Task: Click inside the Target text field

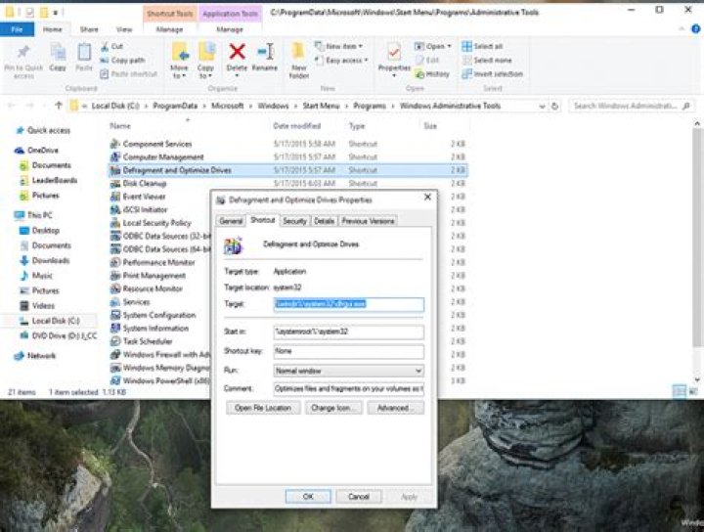Action: (348, 304)
